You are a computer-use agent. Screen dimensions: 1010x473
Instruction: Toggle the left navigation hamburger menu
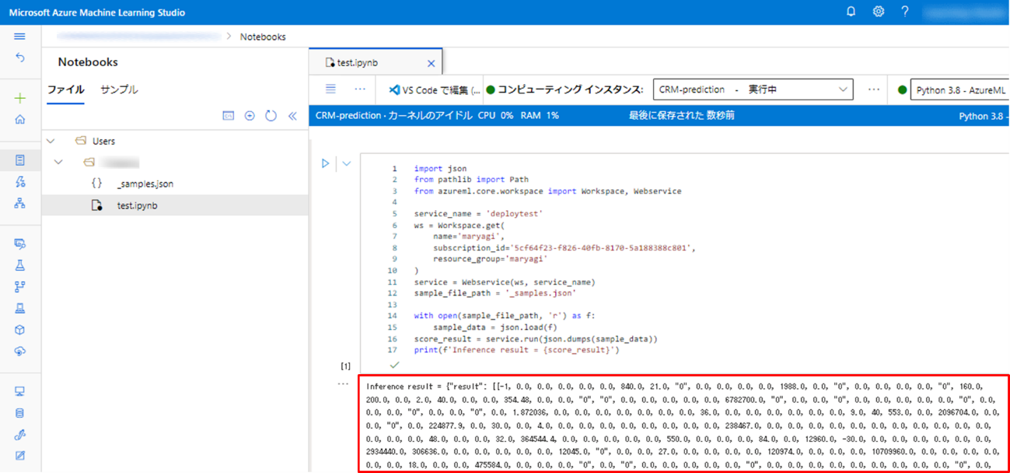19,37
